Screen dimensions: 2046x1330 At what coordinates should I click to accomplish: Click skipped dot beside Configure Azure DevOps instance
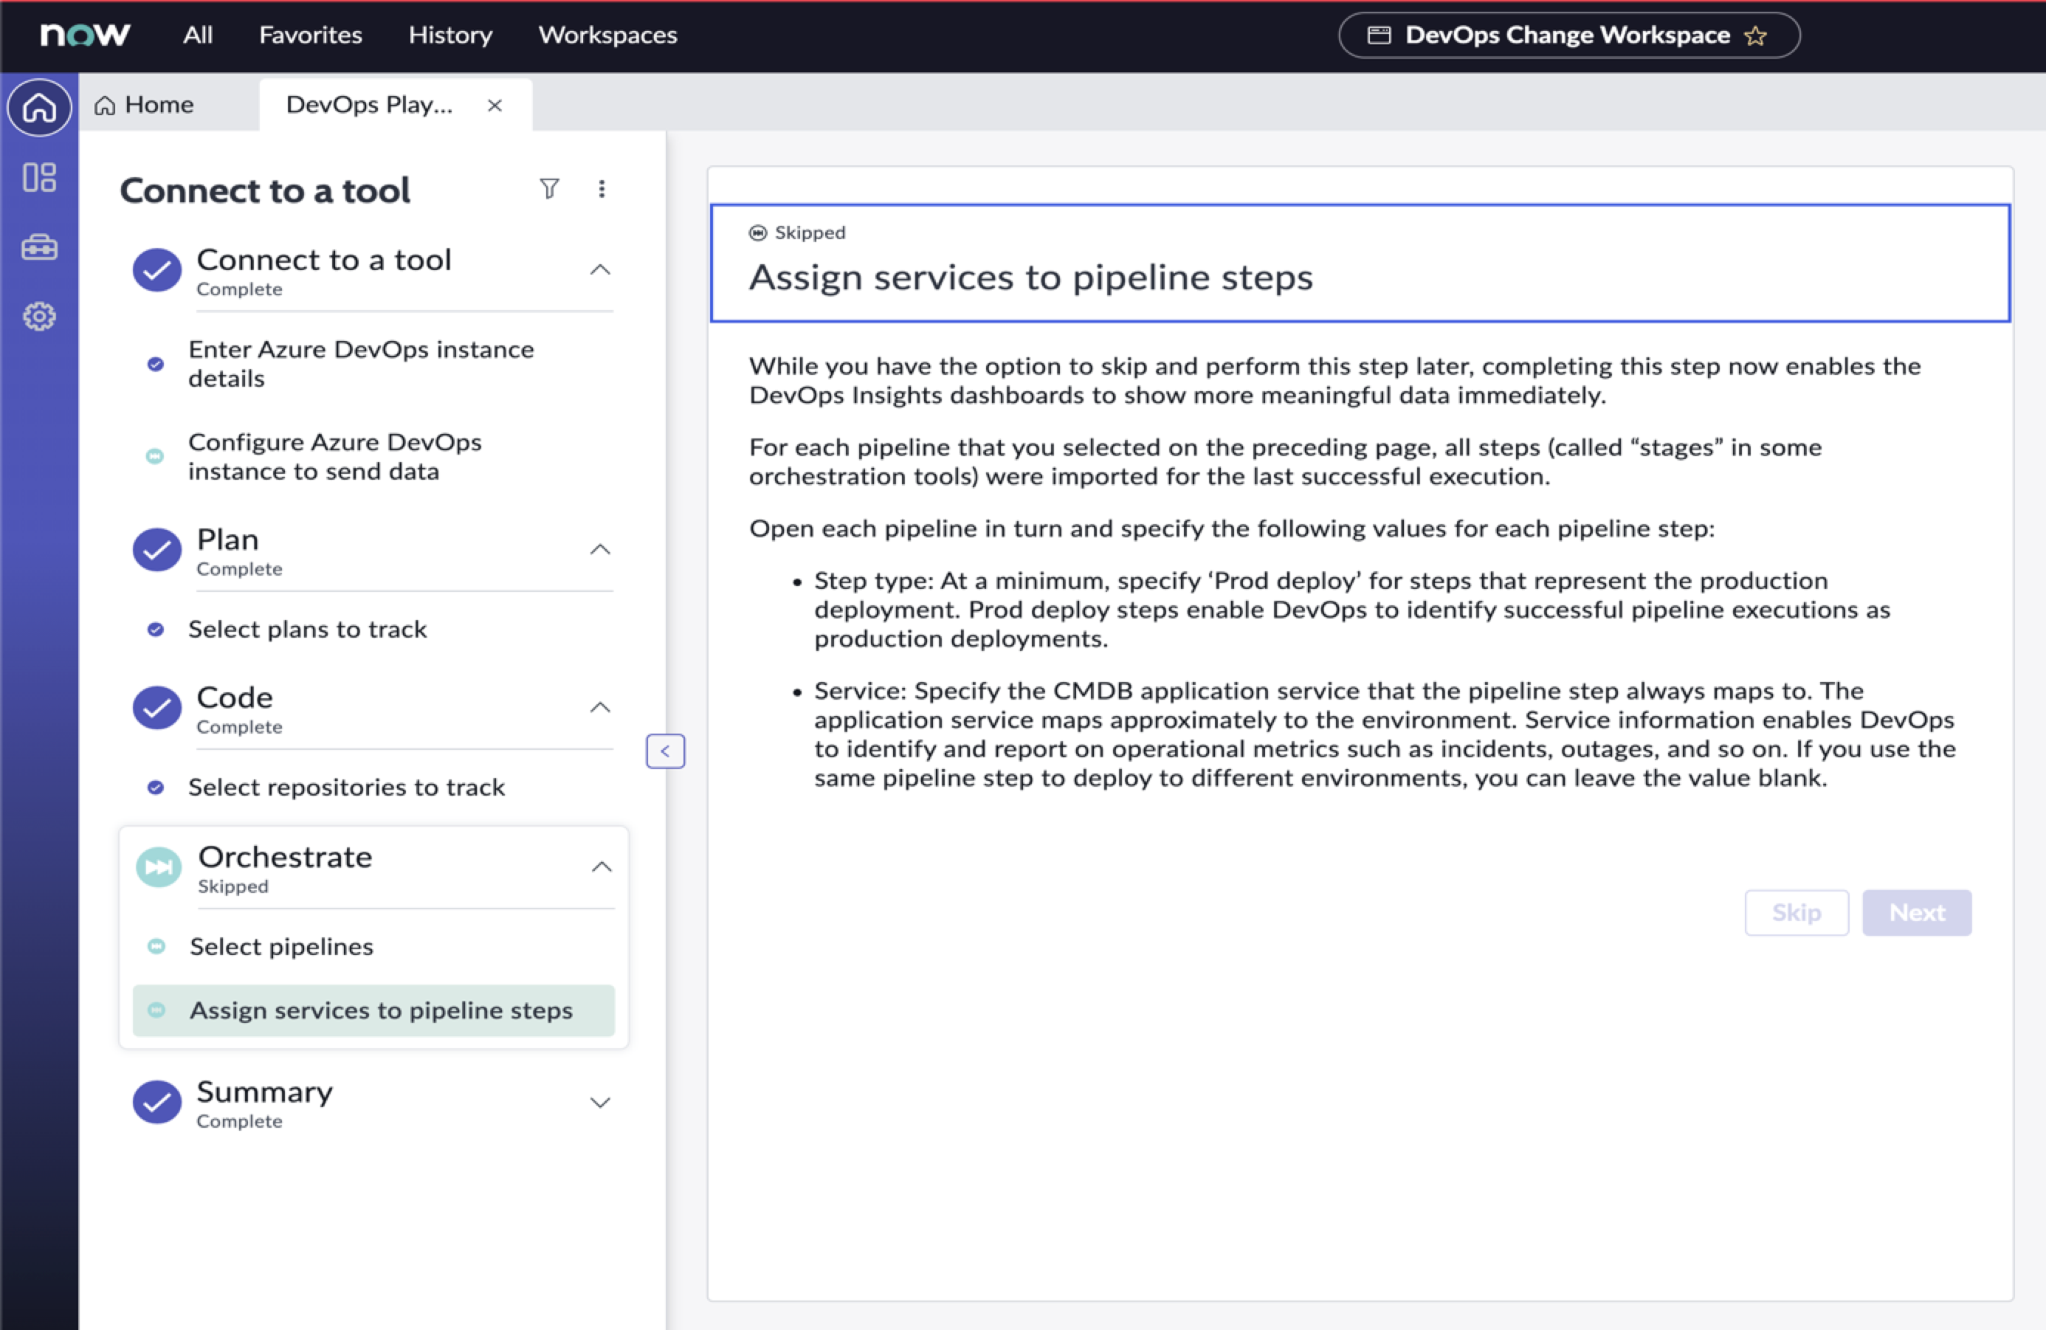click(155, 455)
